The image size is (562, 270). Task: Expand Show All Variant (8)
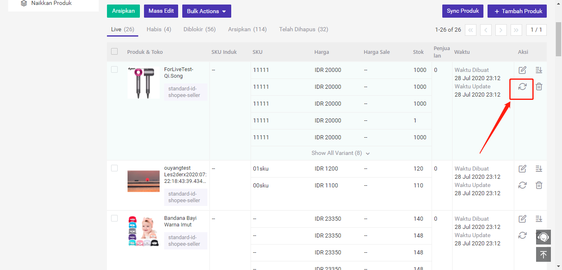[x=341, y=153]
